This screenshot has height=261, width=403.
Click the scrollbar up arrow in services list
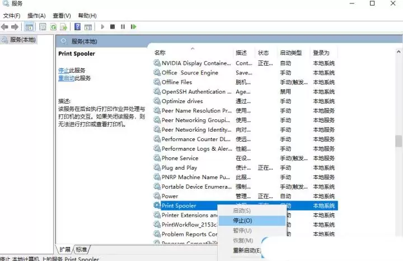(x=399, y=52)
